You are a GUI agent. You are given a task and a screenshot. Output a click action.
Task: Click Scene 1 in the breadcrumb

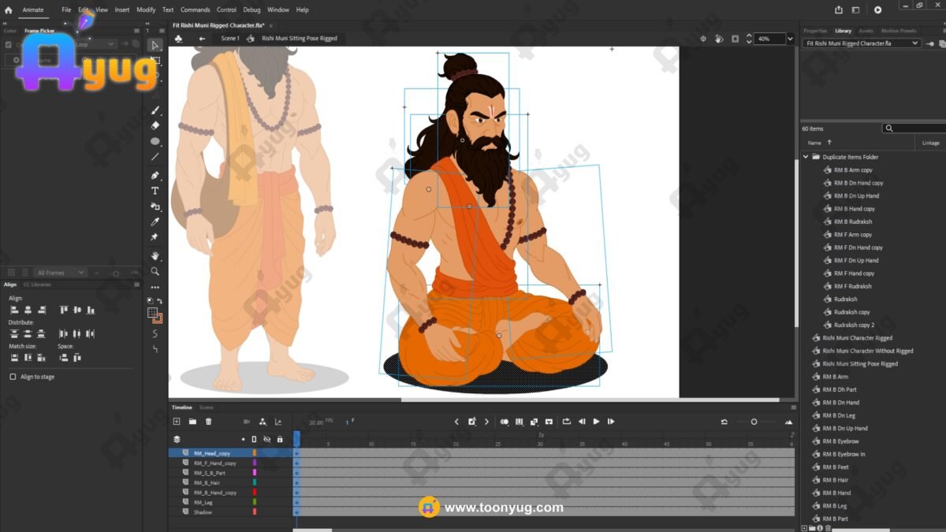pos(229,38)
